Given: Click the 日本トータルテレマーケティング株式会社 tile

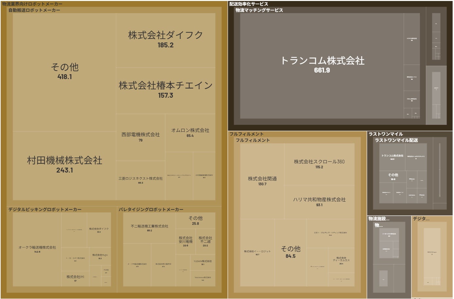Looking at the screenshot, I should pos(330,233).
